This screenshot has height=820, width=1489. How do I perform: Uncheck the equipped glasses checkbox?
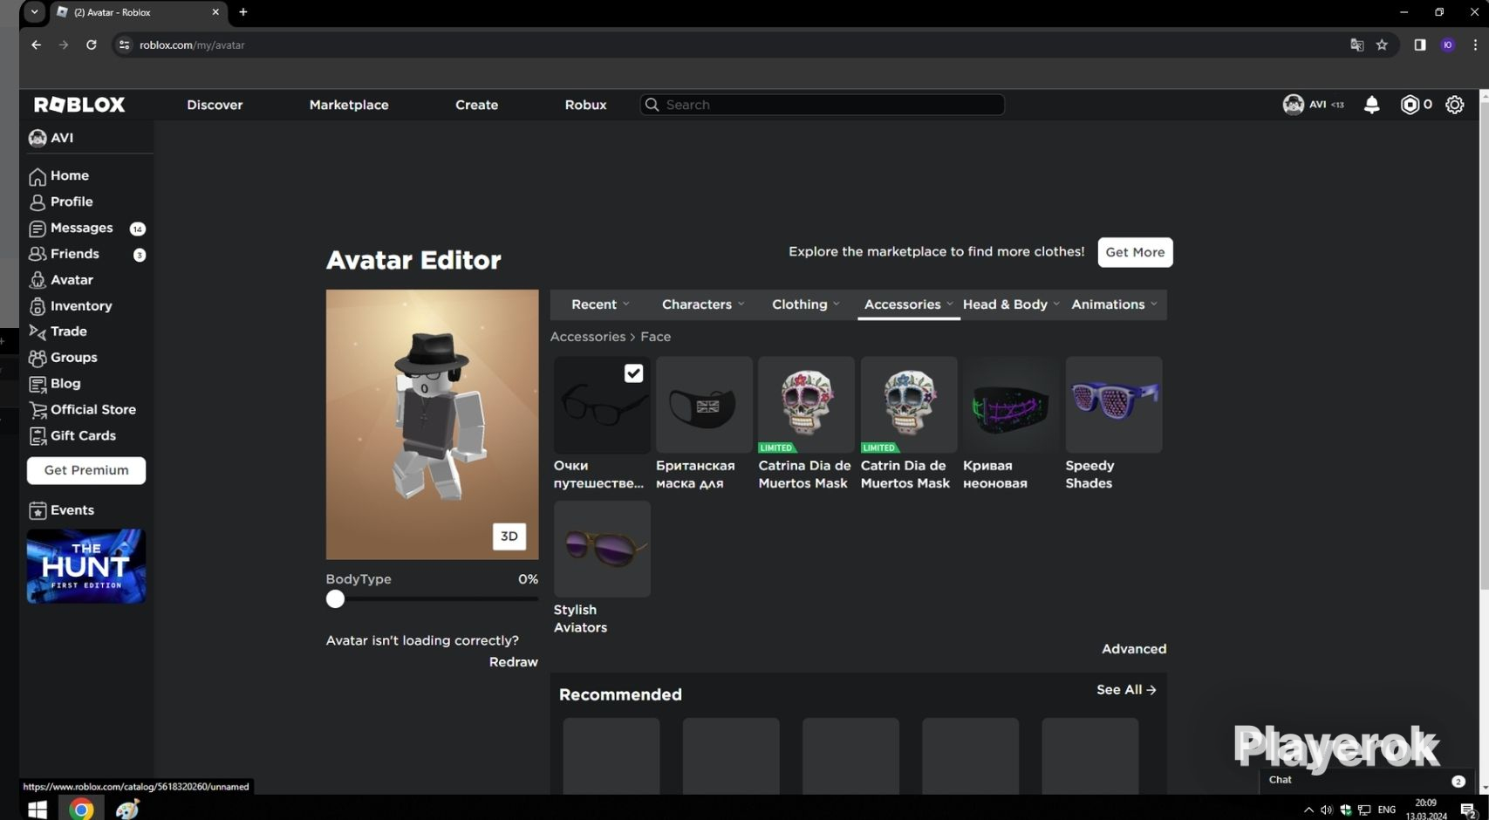(x=633, y=373)
